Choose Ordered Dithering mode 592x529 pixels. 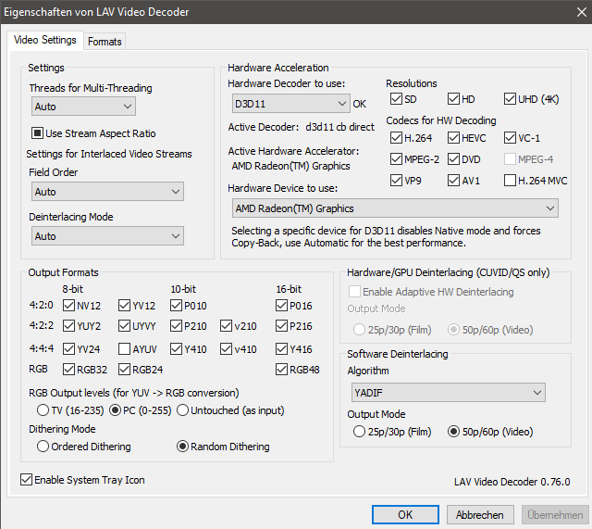point(43,447)
